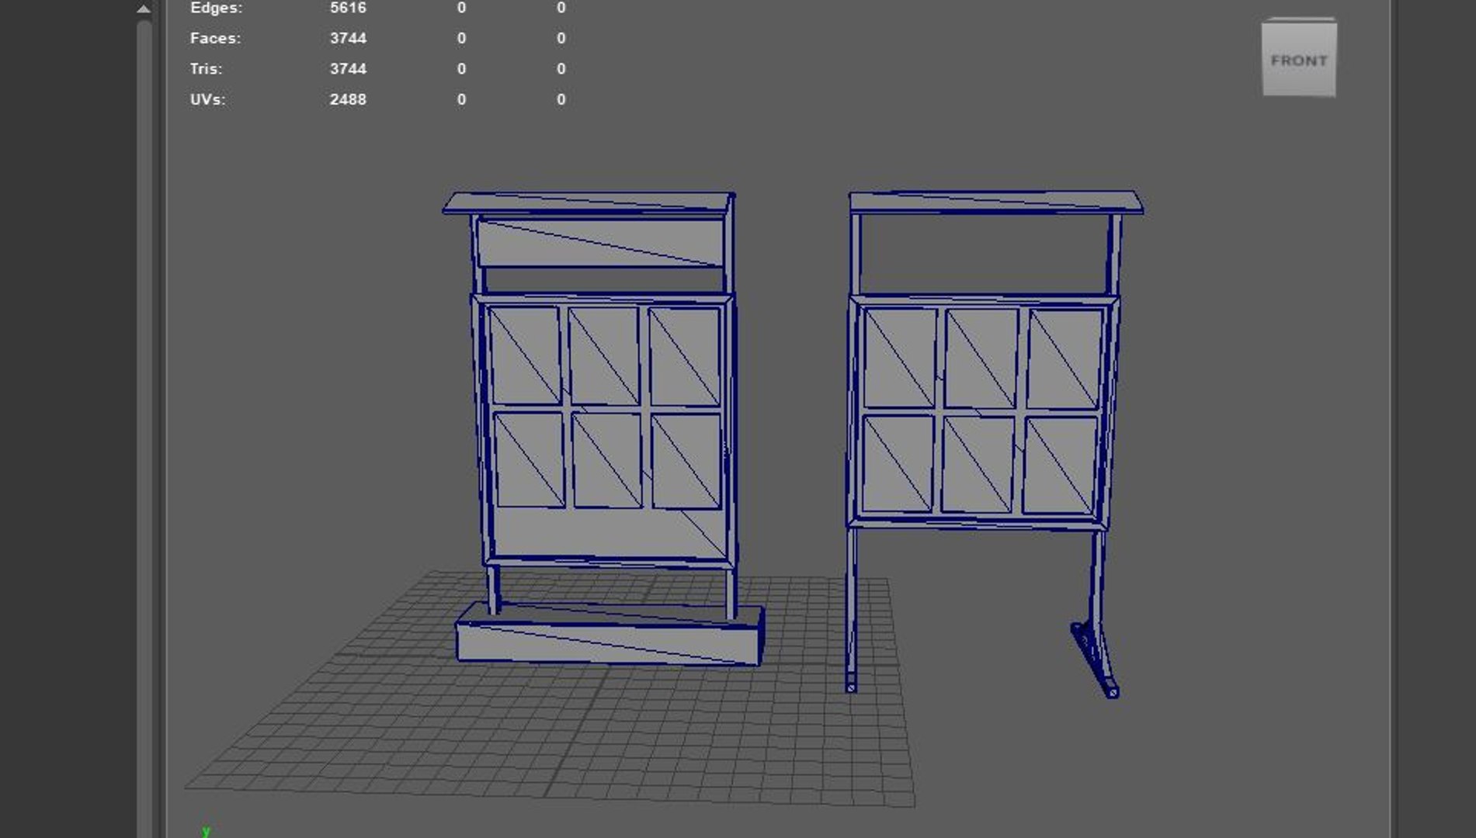
Task: Click the 'Edges:' label in the heads-up display
Action: click(x=217, y=8)
